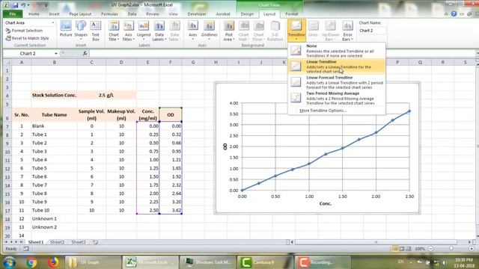The image size is (479, 269).
Task: Click the Excel Help question mark icon
Action: (x=454, y=13)
